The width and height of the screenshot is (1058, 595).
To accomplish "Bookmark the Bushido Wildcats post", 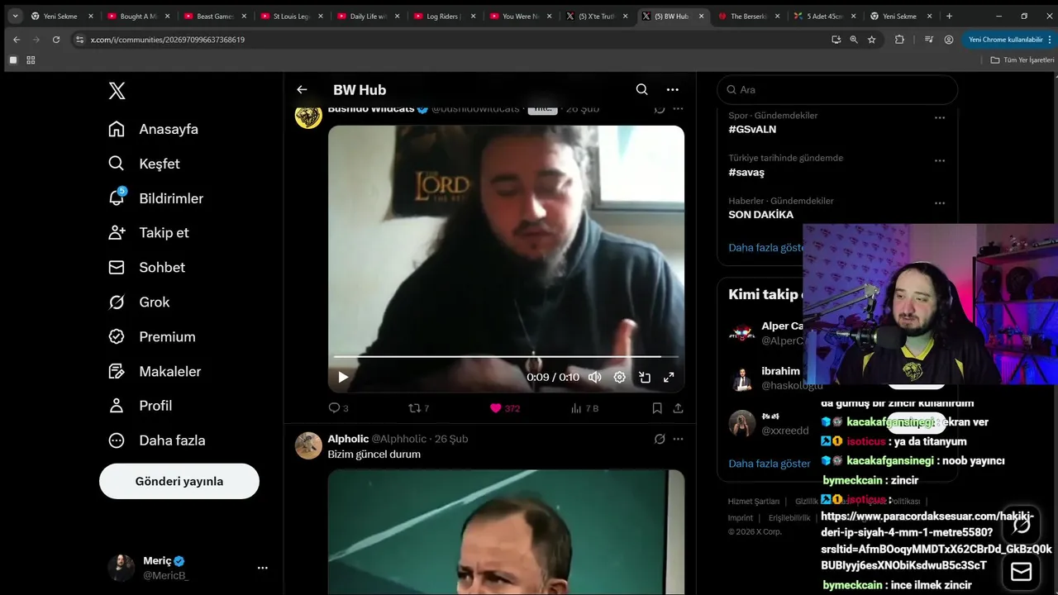I will click(657, 408).
